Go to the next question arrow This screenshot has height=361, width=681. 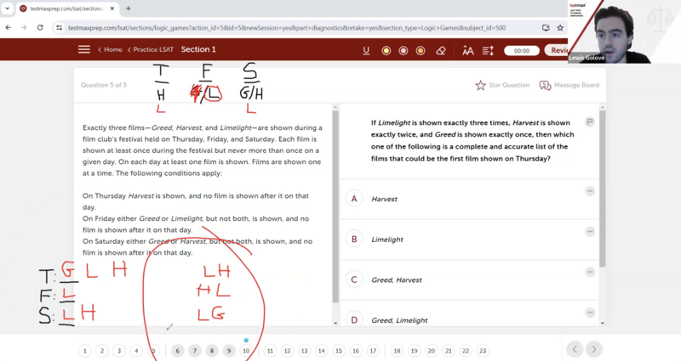click(594, 349)
